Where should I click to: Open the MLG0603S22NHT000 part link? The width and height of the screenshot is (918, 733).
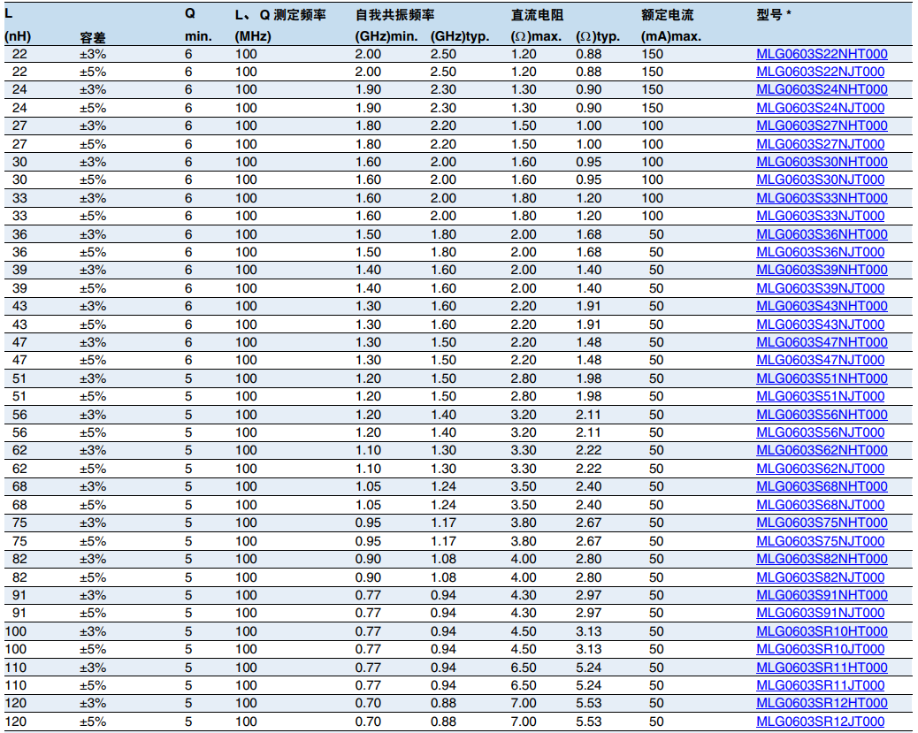[822, 54]
